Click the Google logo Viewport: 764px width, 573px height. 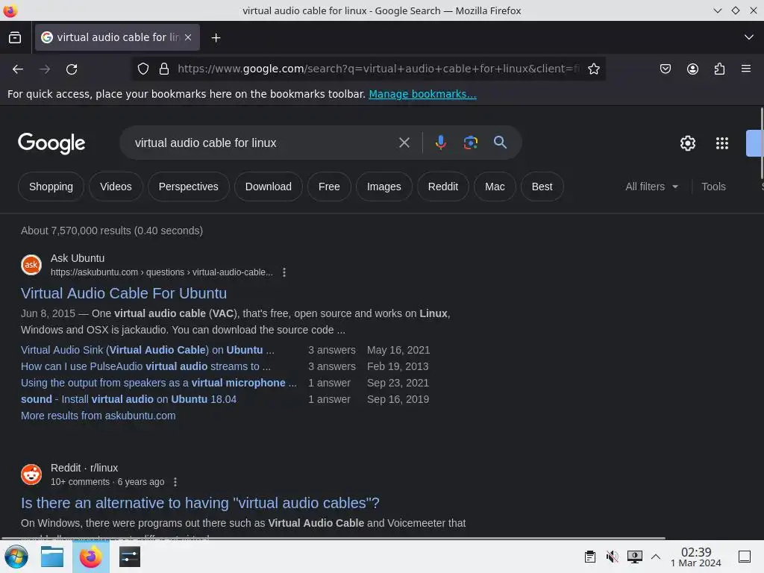(51, 143)
